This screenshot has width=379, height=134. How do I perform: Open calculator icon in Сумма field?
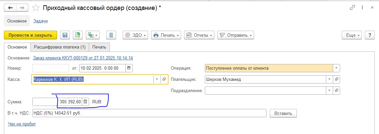85,102
